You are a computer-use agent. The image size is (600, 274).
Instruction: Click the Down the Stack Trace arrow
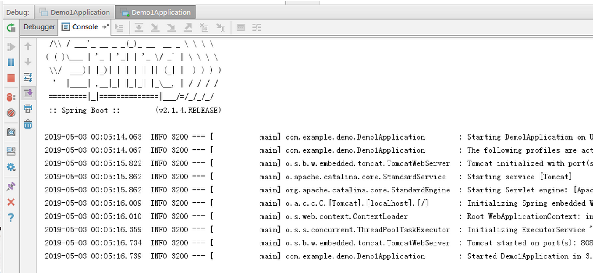(28, 62)
